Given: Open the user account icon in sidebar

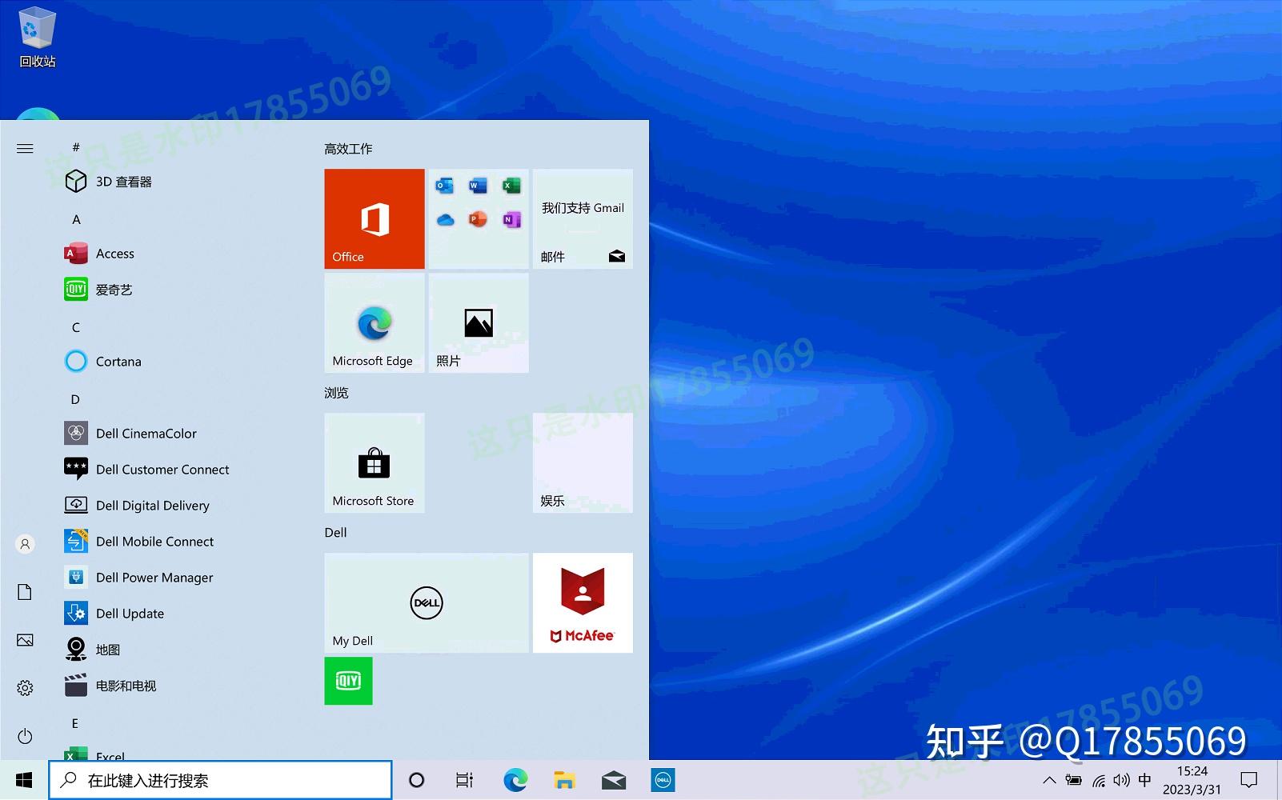Looking at the screenshot, I should [25, 543].
